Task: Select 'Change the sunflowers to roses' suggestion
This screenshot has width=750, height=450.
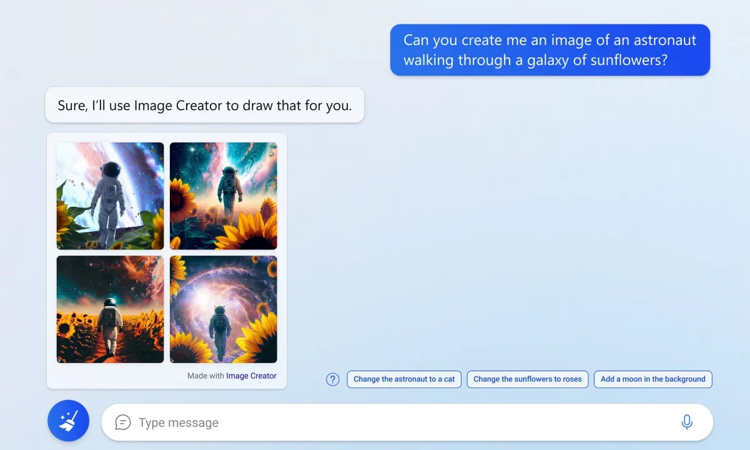Action: pos(528,379)
